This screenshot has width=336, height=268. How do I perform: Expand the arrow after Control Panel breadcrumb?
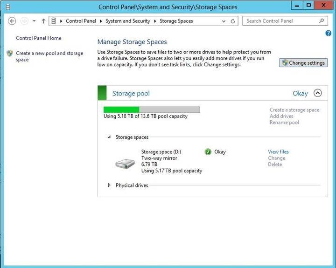pos(101,21)
